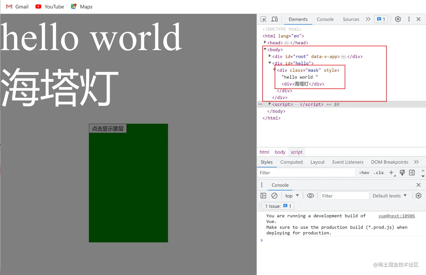Open the DevTools three-dot customize menu
This screenshot has height=275, width=426.
point(409,19)
